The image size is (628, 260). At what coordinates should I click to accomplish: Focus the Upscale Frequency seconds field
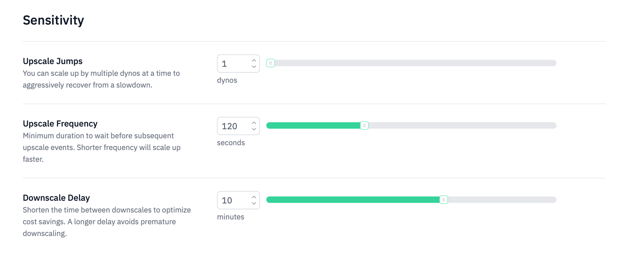point(233,126)
